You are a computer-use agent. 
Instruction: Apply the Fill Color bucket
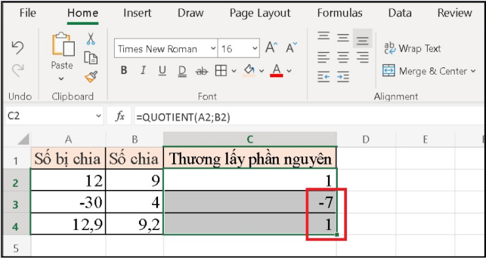pos(249,70)
